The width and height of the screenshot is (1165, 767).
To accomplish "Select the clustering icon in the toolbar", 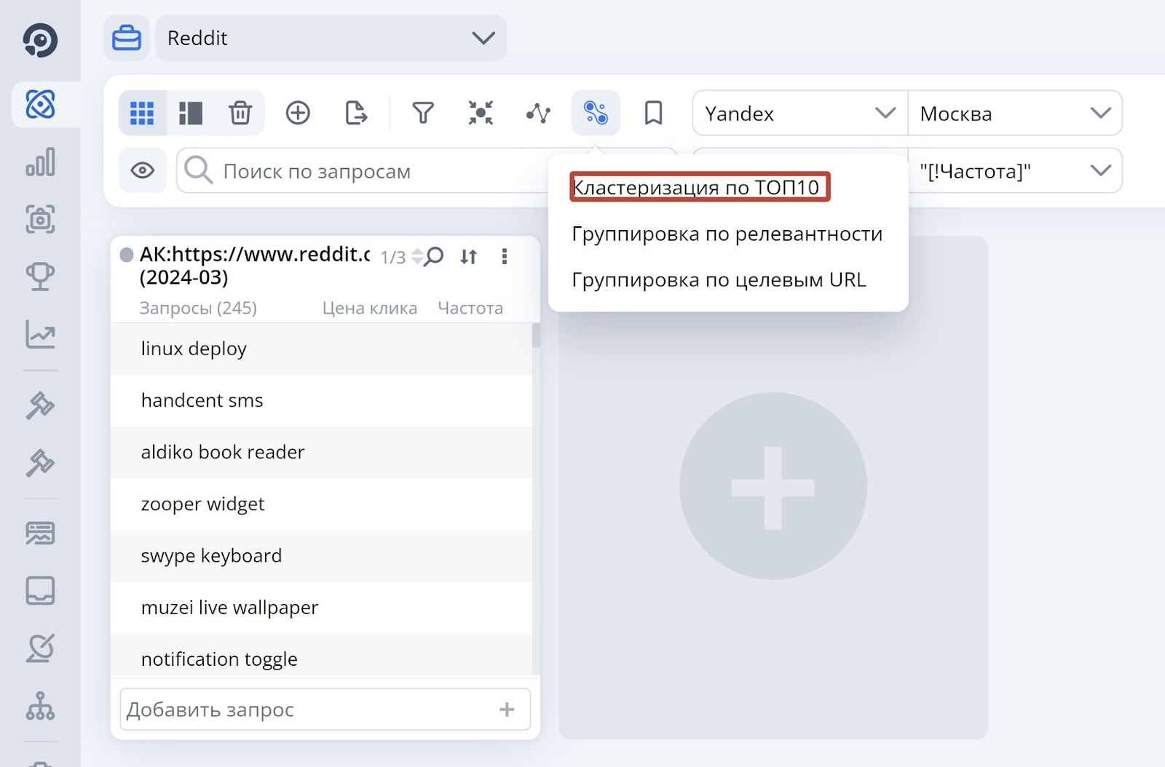I will (x=596, y=113).
